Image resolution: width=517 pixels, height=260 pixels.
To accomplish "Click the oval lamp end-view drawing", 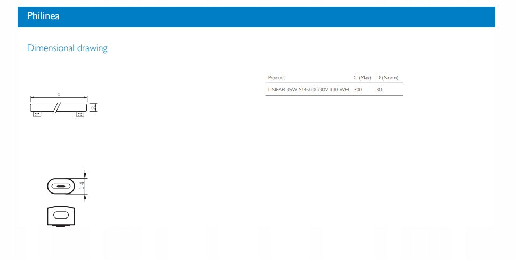I will coord(61,187).
